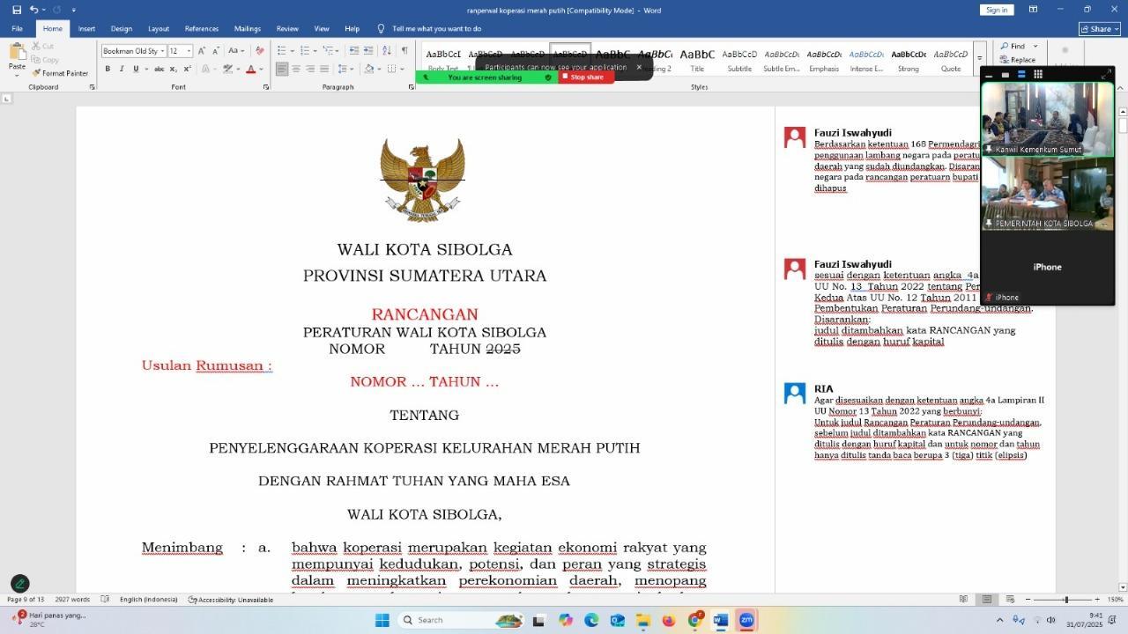Toggle bold formatting in Font group
The width and height of the screenshot is (1128, 634).
tap(108, 69)
